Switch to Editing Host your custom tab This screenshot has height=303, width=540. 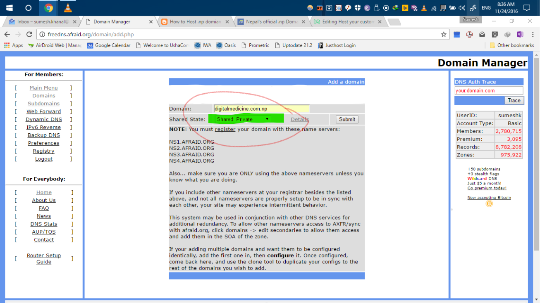(346, 21)
